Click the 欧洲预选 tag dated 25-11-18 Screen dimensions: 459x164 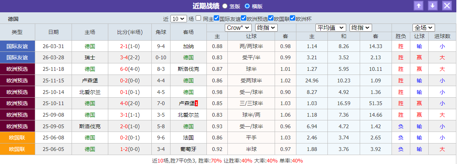(17, 69)
